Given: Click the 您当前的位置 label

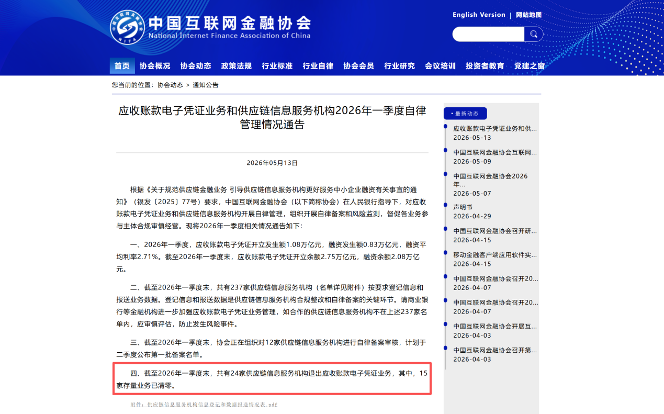Looking at the screenshot, I should (133, 85).
